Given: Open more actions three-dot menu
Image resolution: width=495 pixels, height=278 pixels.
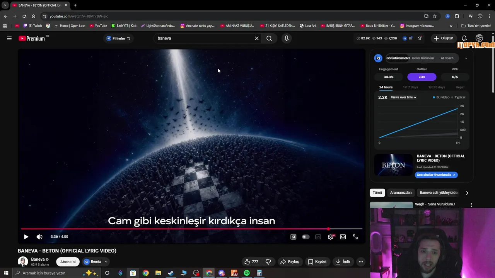Looking at the screenshot, I should tap(361, 261).
